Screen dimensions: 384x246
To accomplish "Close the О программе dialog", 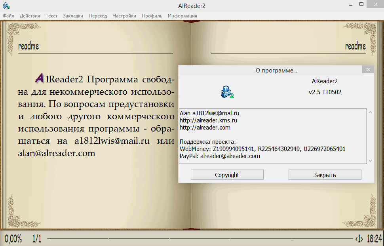I will 368,70.
